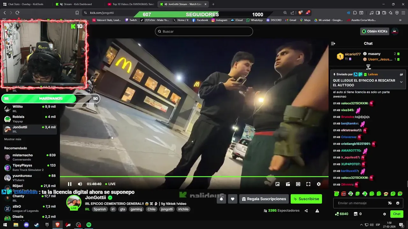This screenshot has height=229, width=408.
Task: Open TipsyPlayss recommended channel
Action: click(x=30, y=167)
